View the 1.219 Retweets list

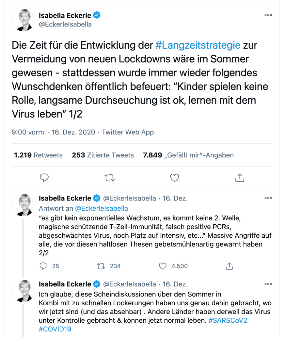pyautogui.click(x=38, y=155)
